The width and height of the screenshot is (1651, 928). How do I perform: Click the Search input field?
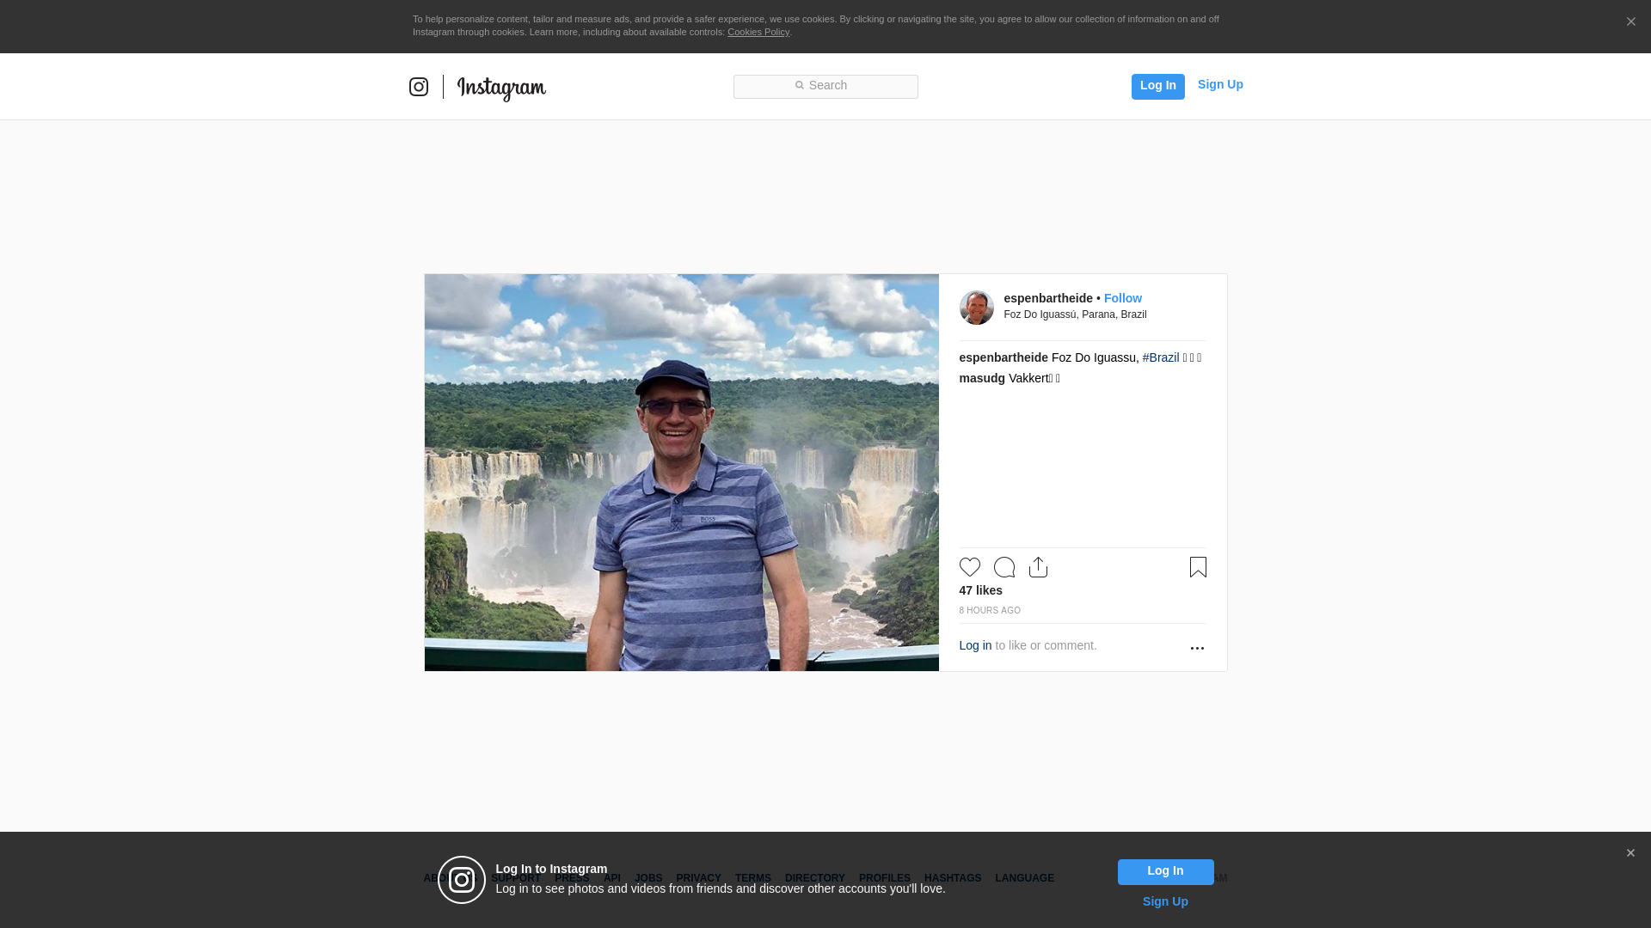pos(825,86)
